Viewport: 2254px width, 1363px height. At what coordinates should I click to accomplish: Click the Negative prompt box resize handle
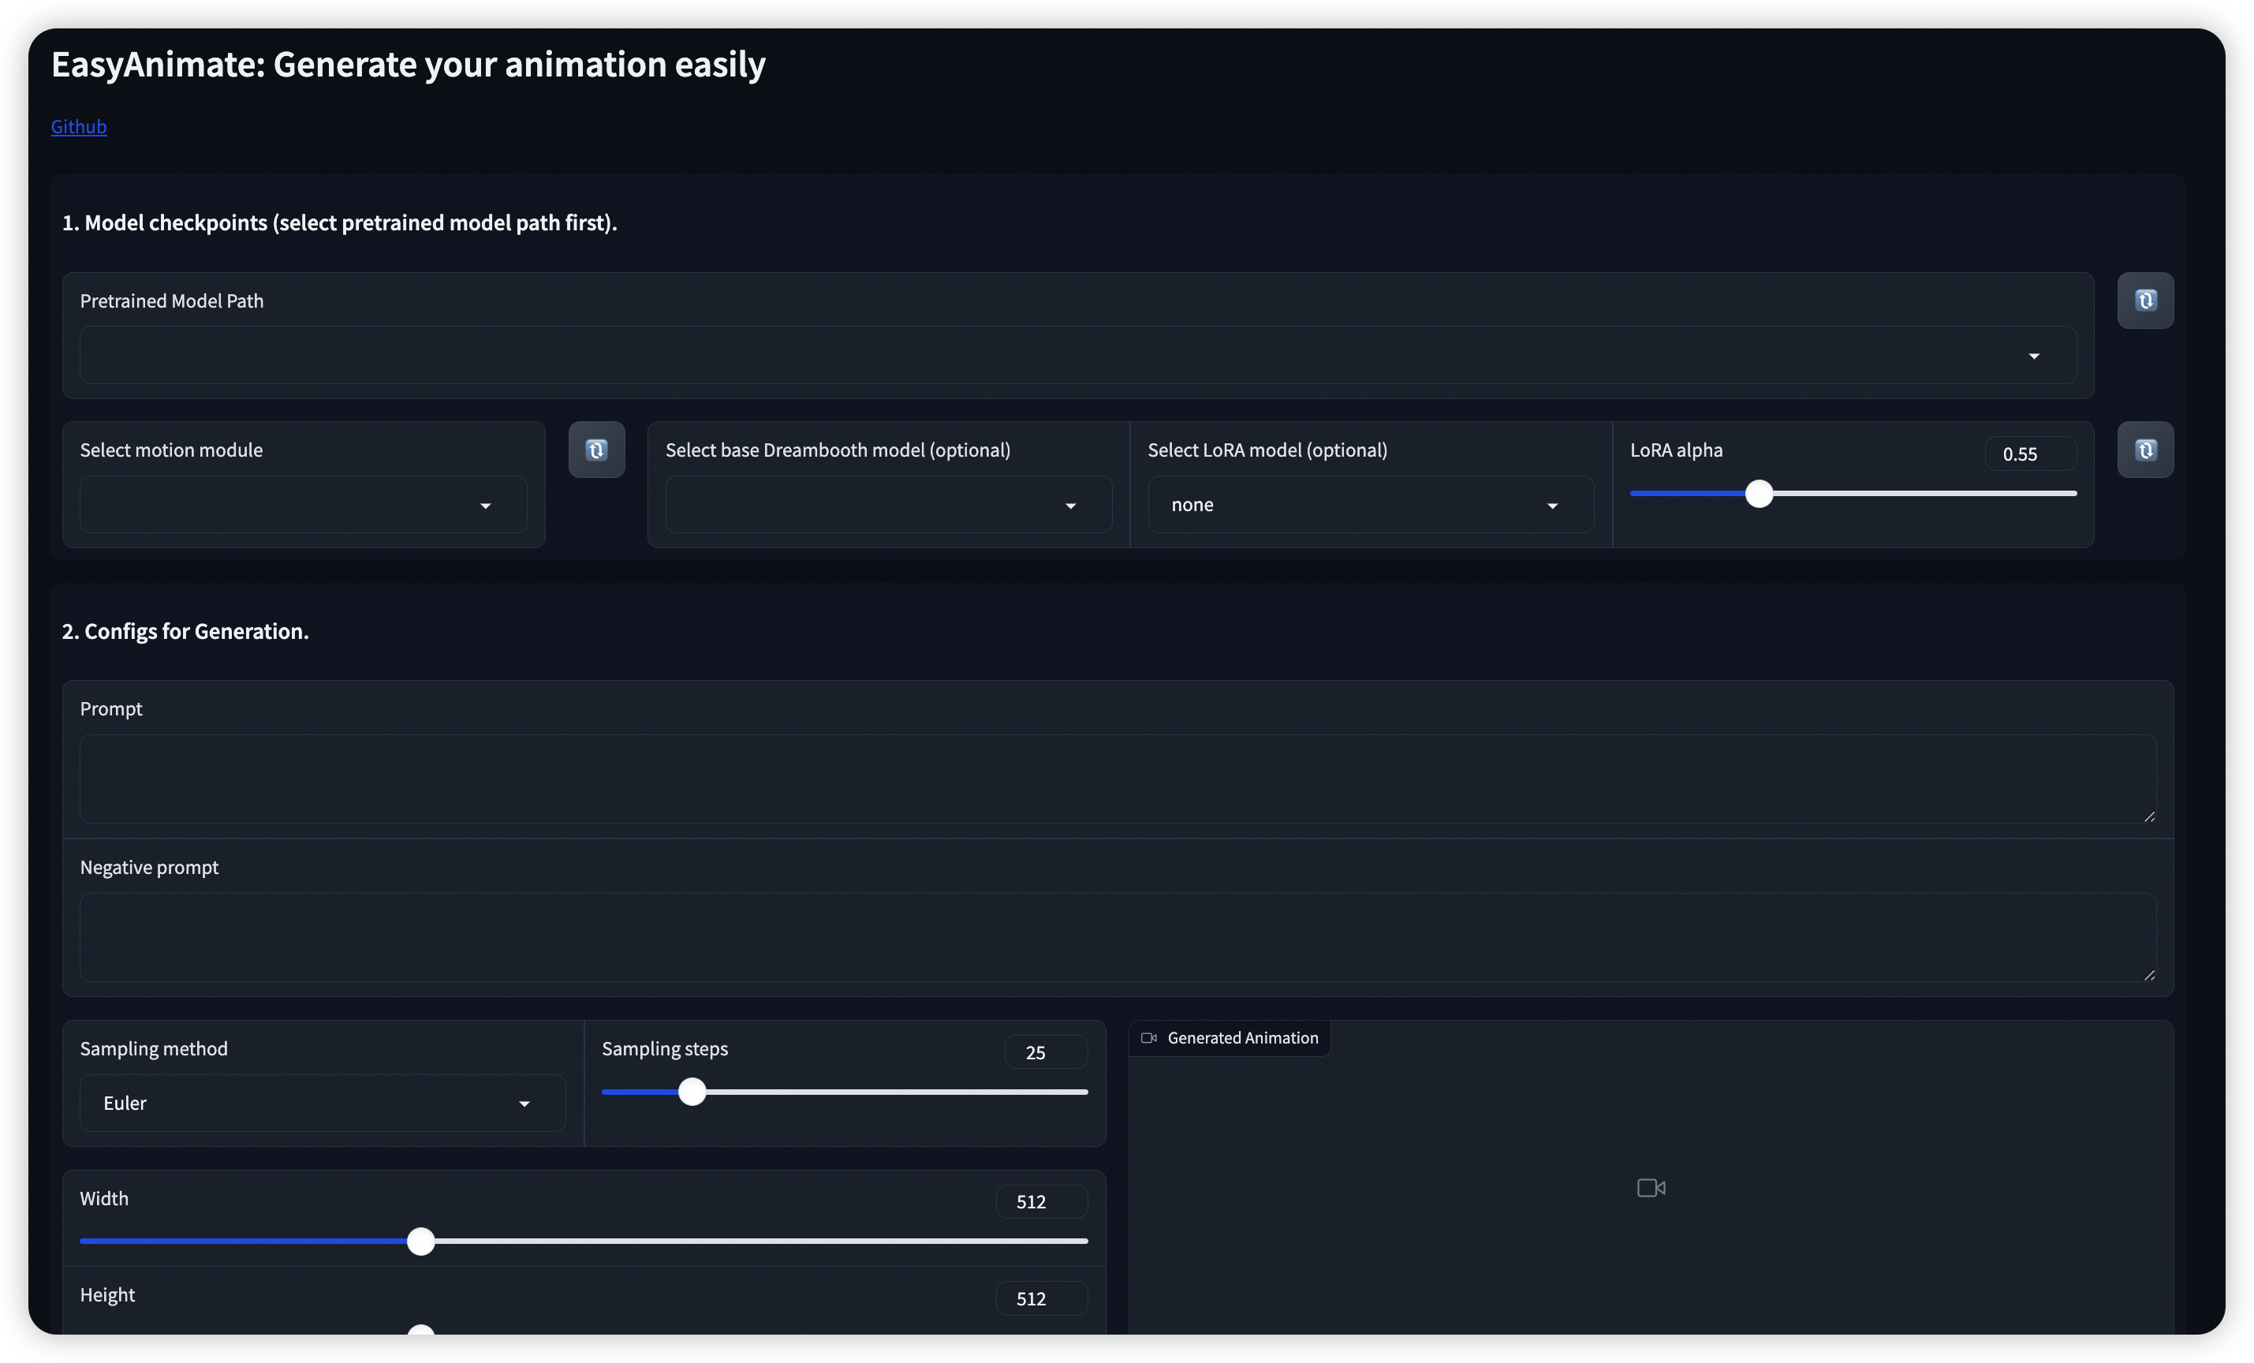[2149, 975]
